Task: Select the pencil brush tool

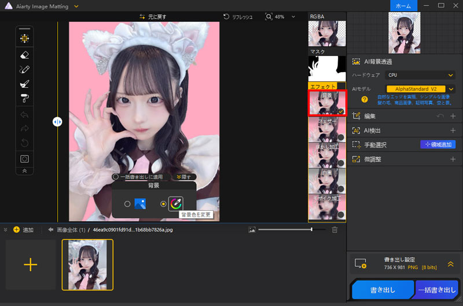Action: 24,69
